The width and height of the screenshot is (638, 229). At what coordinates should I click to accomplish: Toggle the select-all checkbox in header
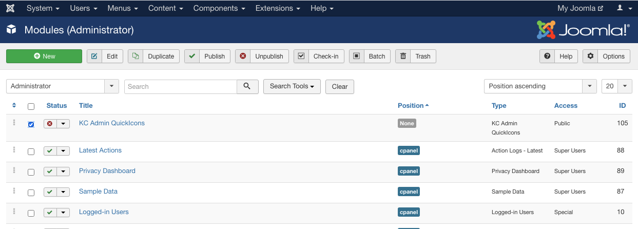pyautogui.click(x=31, y=106)
